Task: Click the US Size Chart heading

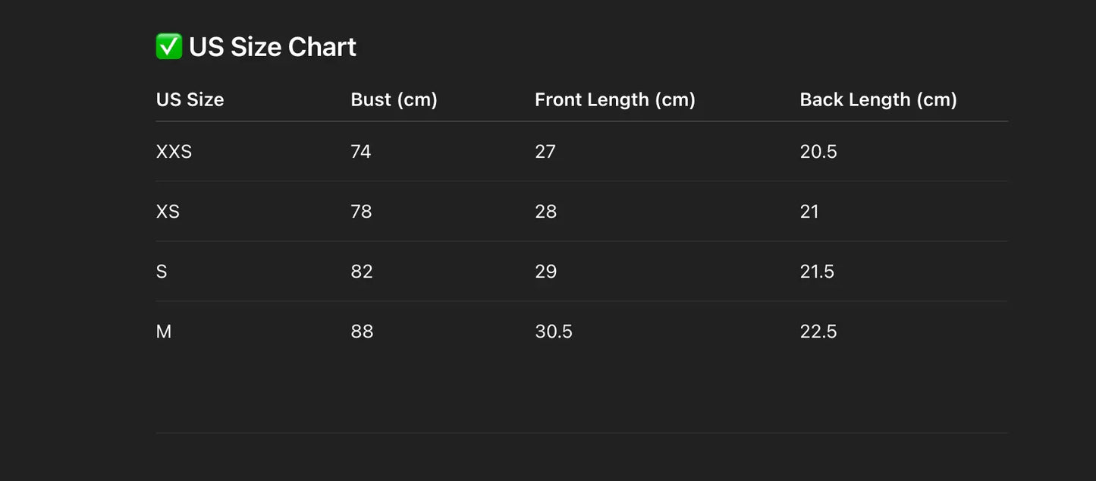Action: (272, 47)
